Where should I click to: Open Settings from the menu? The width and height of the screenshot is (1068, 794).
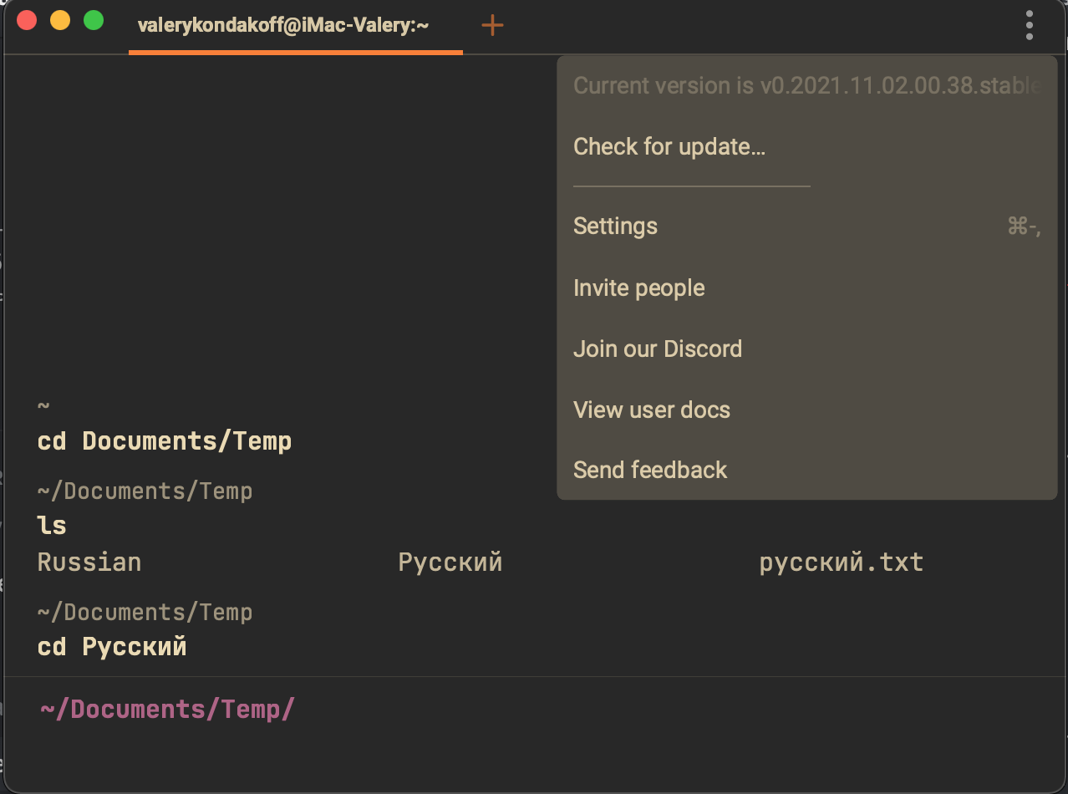[x=615, y=226]
